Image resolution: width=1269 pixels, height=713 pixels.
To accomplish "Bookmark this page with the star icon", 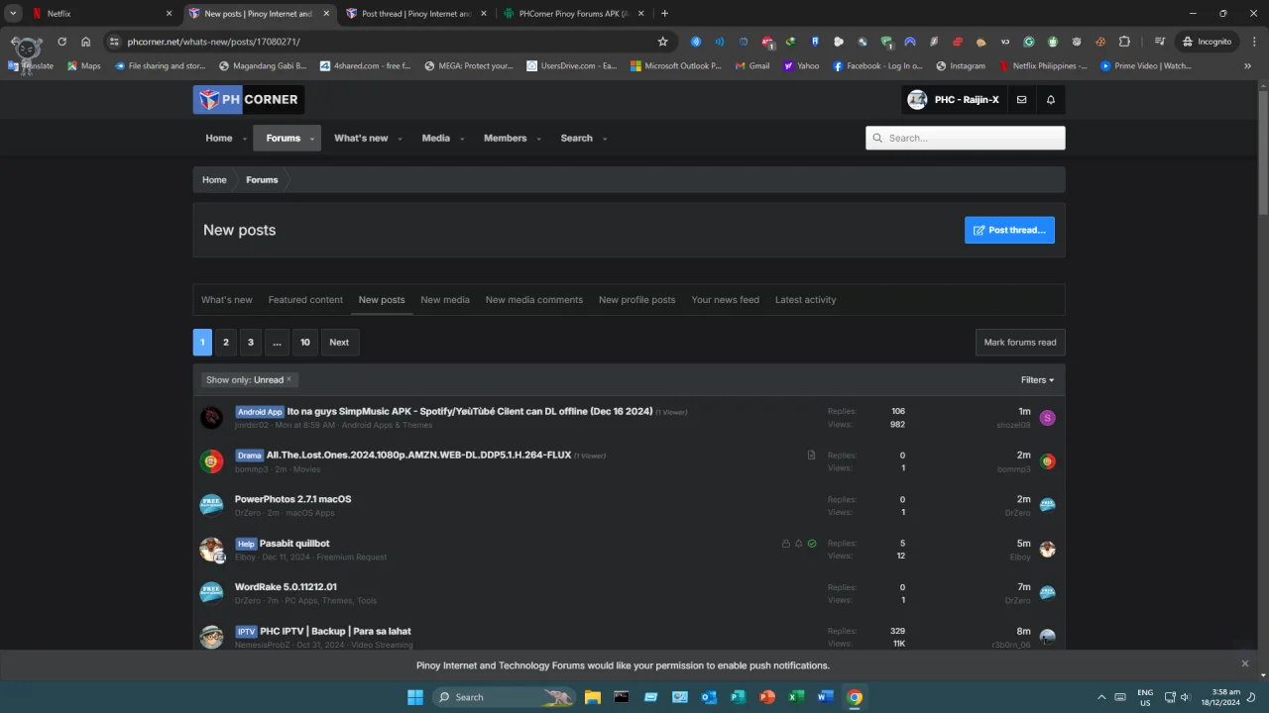I will pyautogui.click(x=663, y=42).
